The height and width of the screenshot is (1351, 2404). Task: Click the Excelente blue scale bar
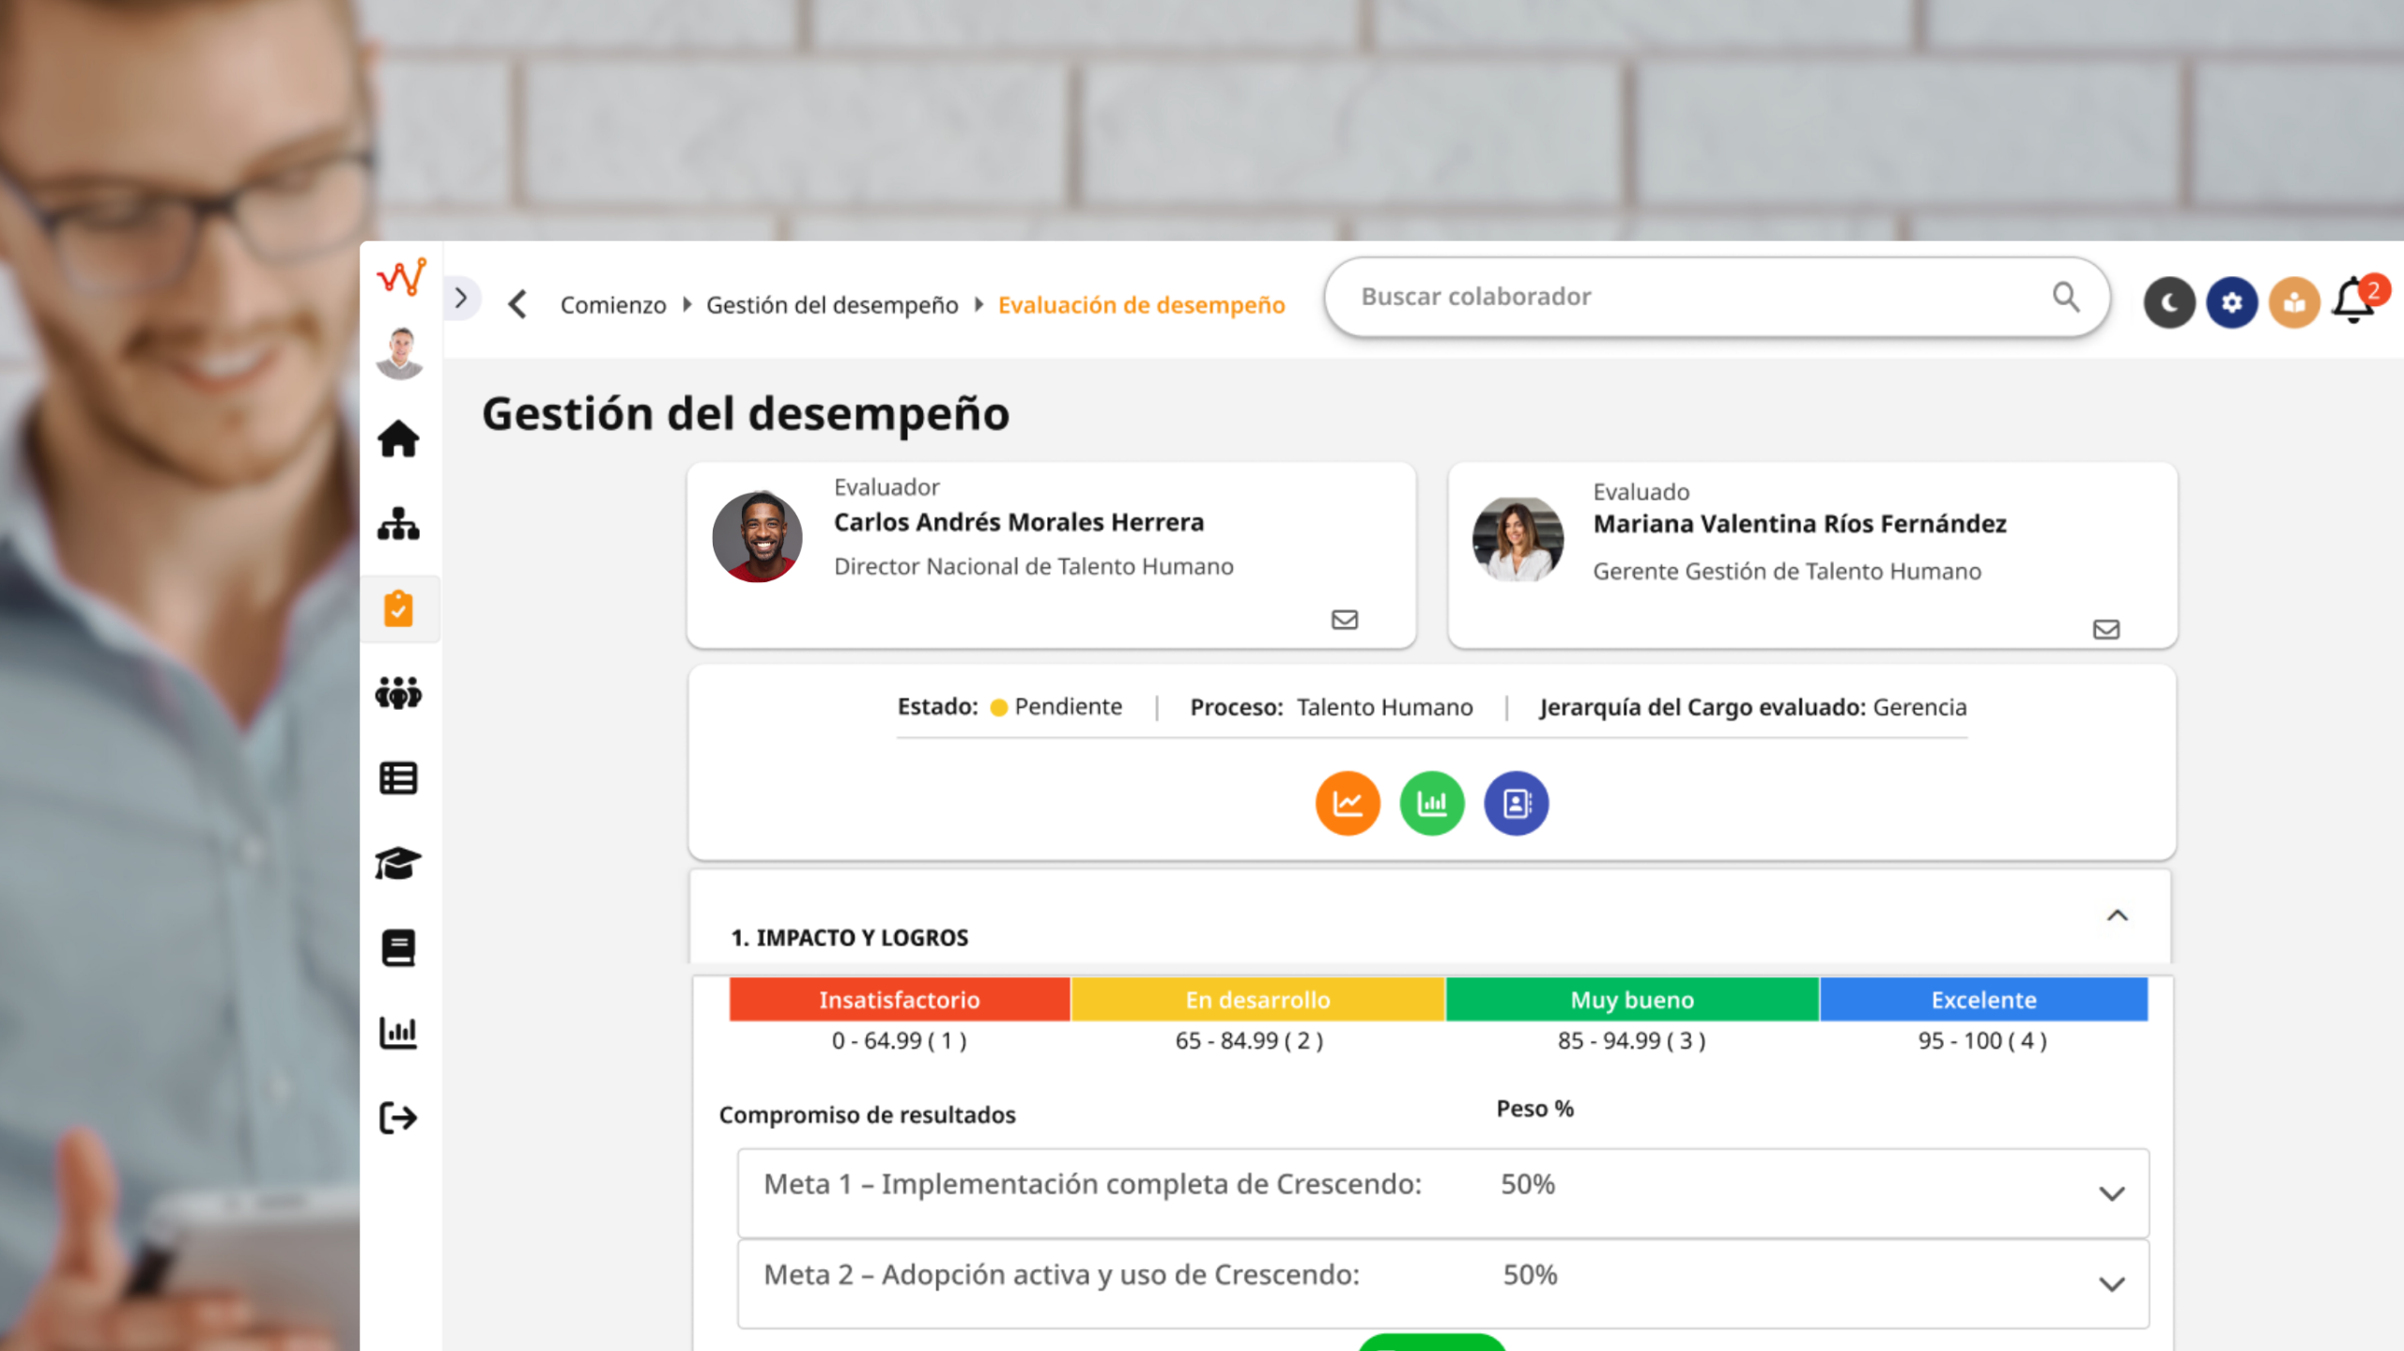(x=1983, y=1000)
